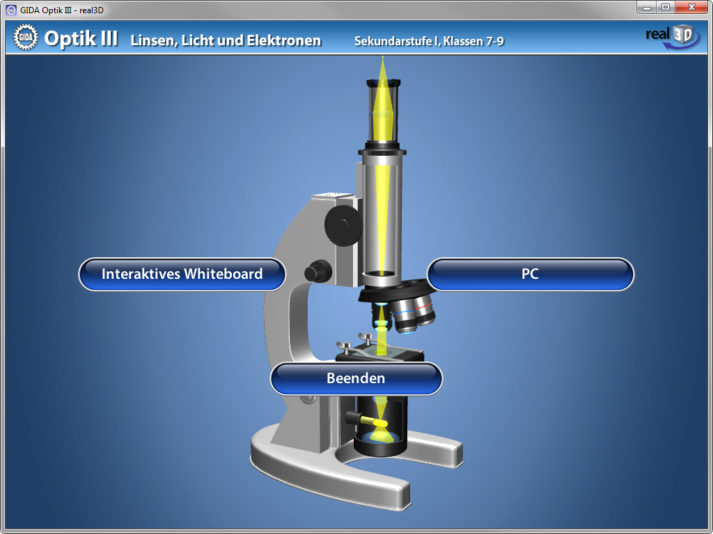Close the window with the red X

(x=691, y=8)
